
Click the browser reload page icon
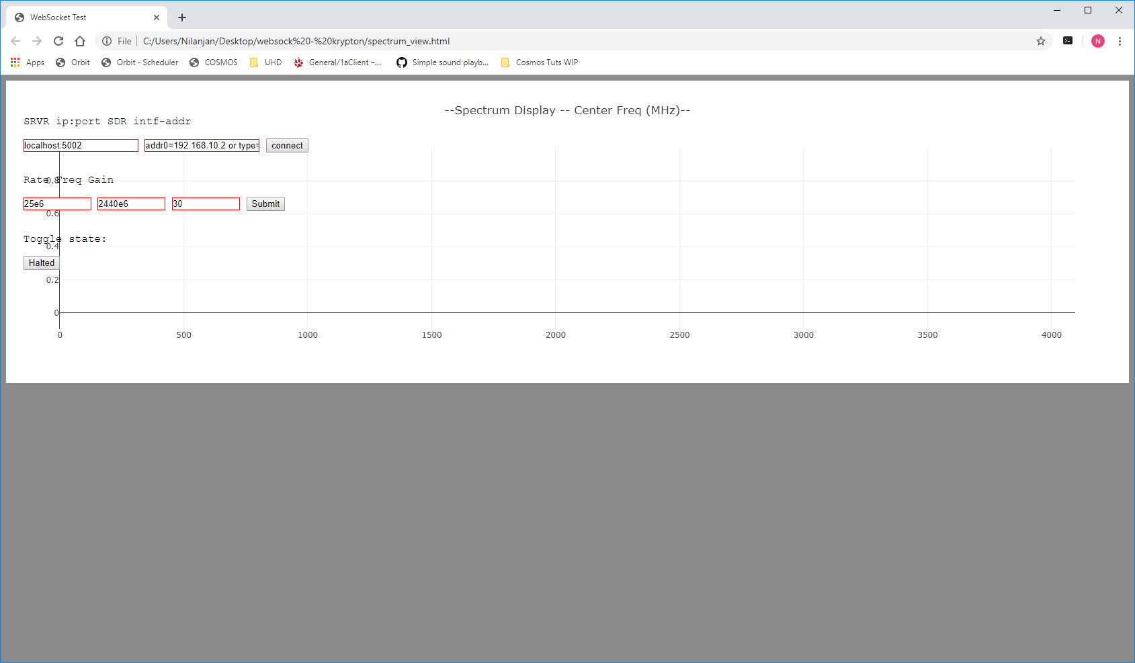tap(58, 41)
